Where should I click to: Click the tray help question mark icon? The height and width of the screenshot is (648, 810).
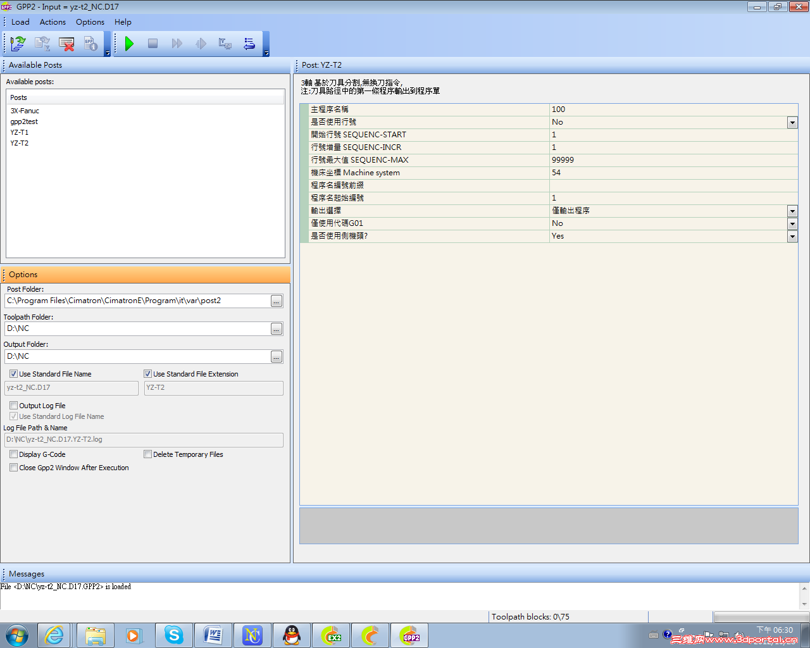click(668, 634)
